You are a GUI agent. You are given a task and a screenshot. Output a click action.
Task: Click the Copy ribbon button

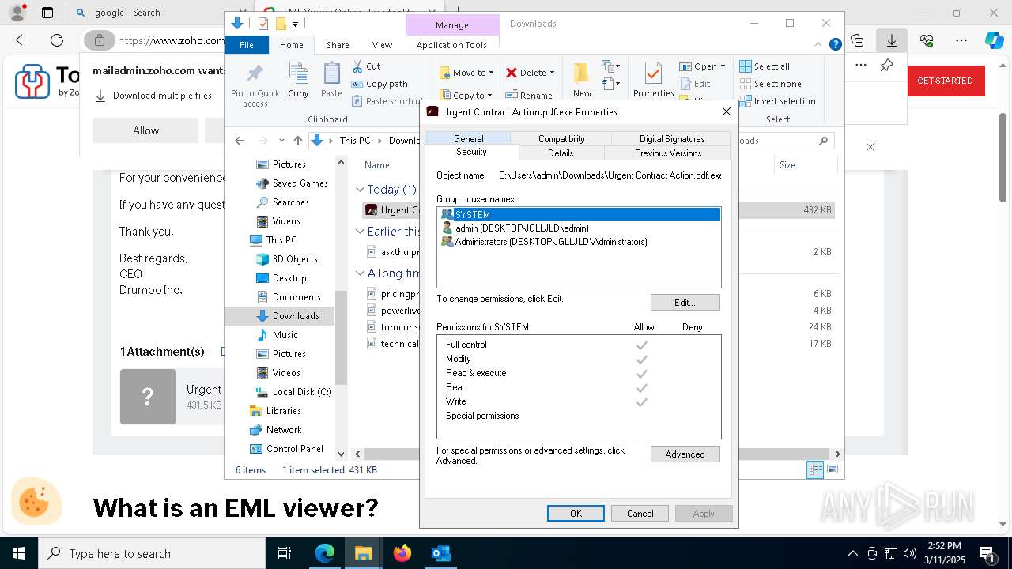(298, 80)
